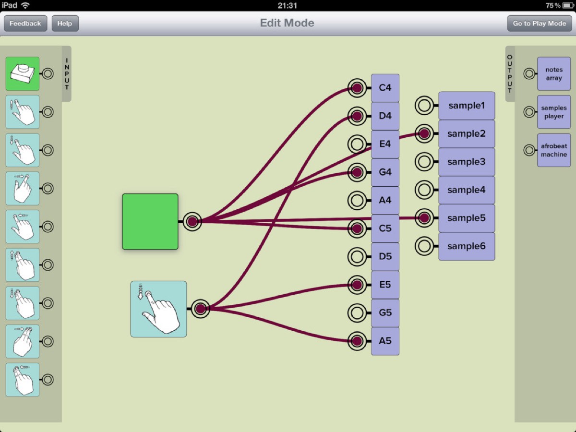Toggle the C4 note connector
The width and height of the screenshot is (576, 432).
(x=357, y=88)
